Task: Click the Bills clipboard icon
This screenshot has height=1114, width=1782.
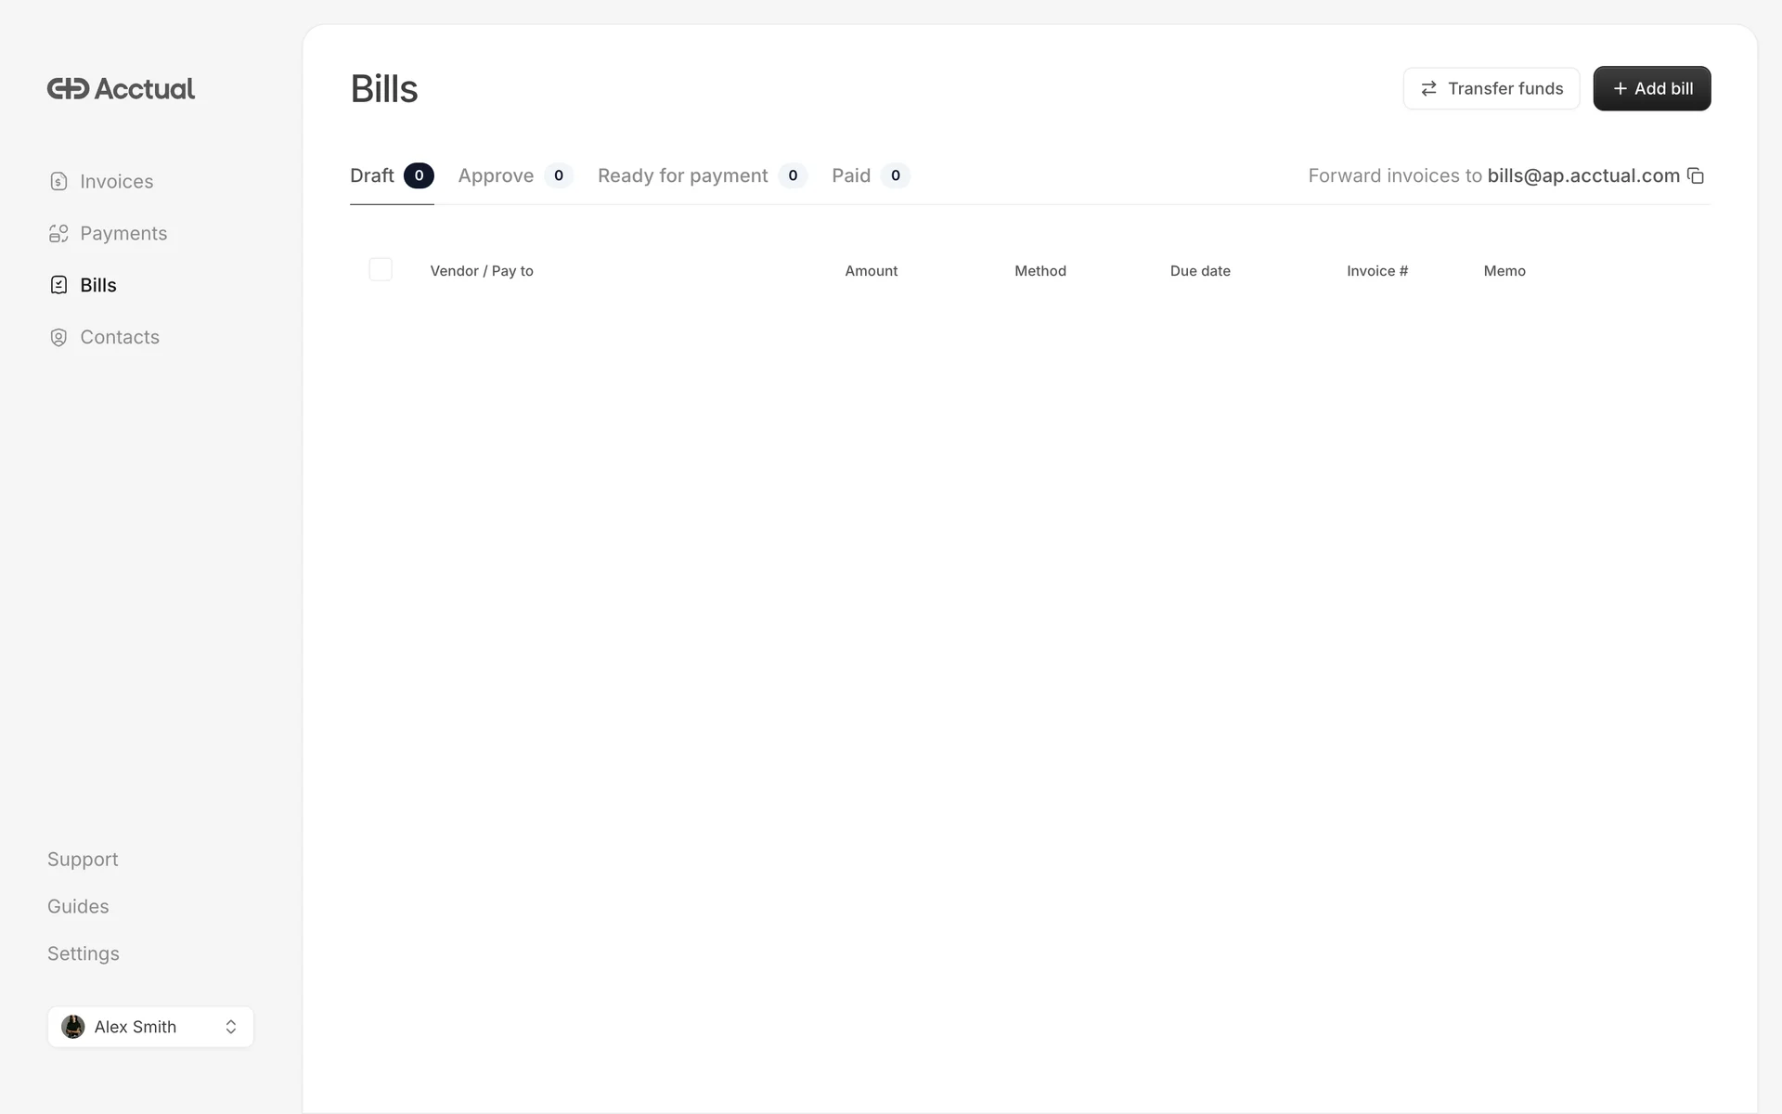Action: point(58,285)
